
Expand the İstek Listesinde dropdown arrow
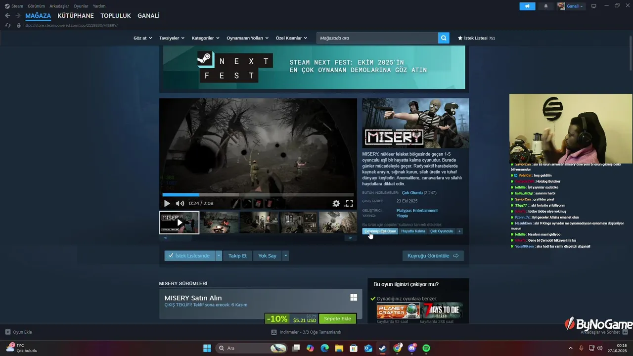coord(219,256)
